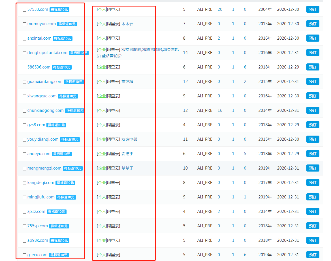Toggle the kangdeqi.com checkbox
The width and height of the screenshot is (331, 261).
[24, 183]
